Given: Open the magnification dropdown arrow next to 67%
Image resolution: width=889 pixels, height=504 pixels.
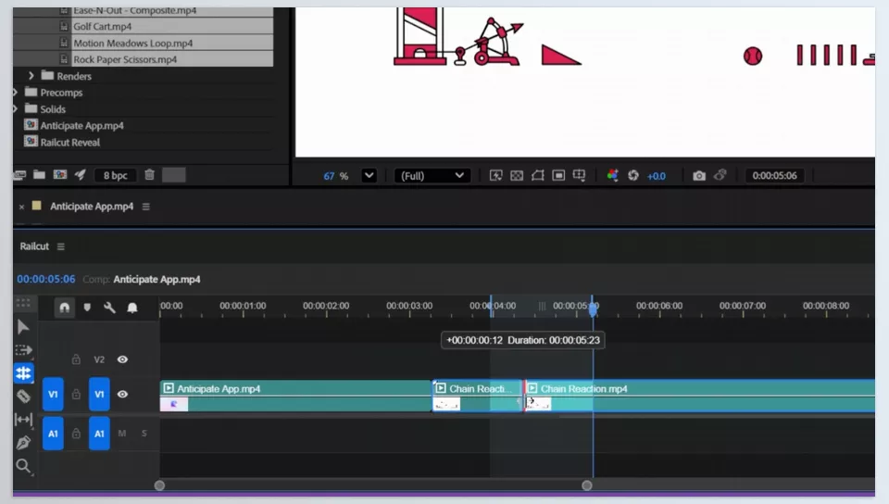Looking at the screenshot, I should coord(369,175).
